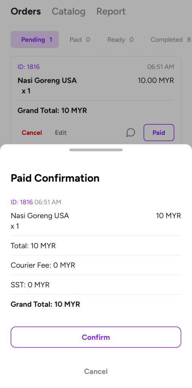Tap the Courier Fee row in the sheet
Screen dimensions: 192x388
point(96,265)
